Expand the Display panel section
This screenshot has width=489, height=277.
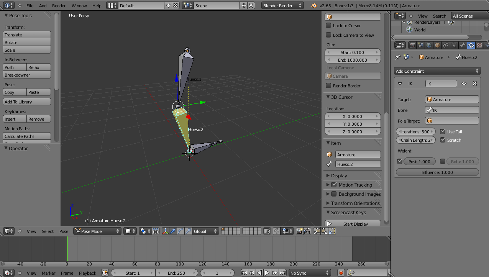coord(339,175)
